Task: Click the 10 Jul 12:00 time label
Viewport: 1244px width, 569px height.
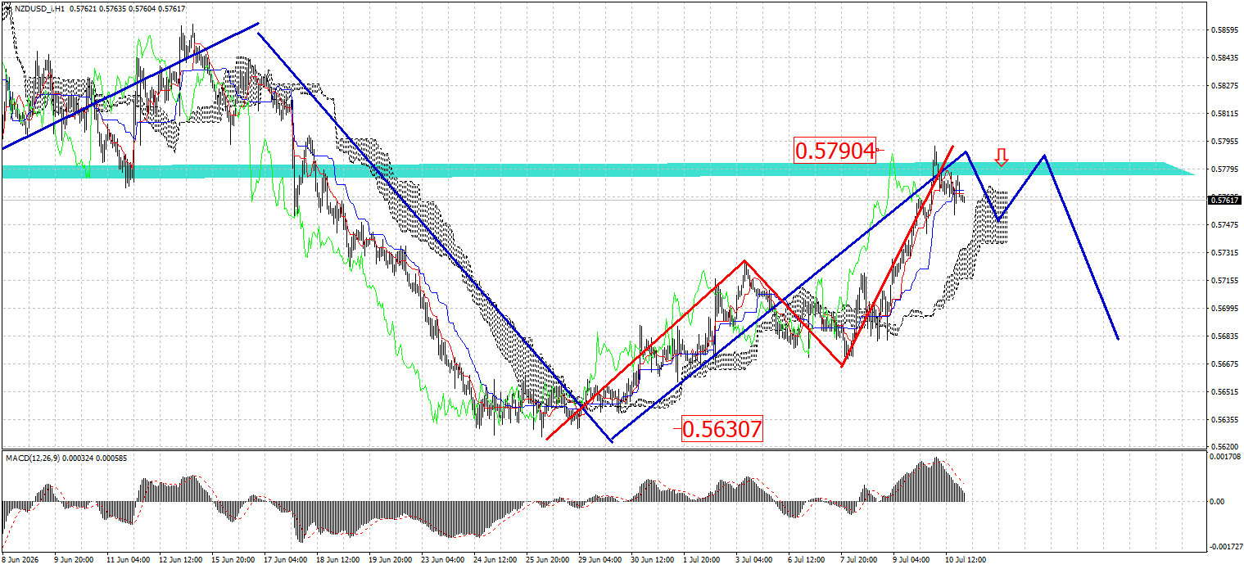Action: tap(966, 560)
